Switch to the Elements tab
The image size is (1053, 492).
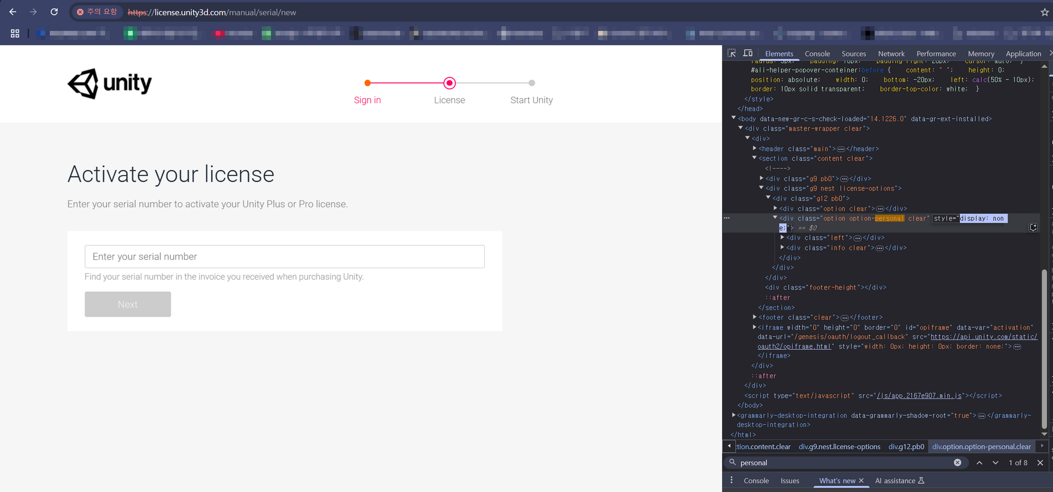[x=779, y=54]
